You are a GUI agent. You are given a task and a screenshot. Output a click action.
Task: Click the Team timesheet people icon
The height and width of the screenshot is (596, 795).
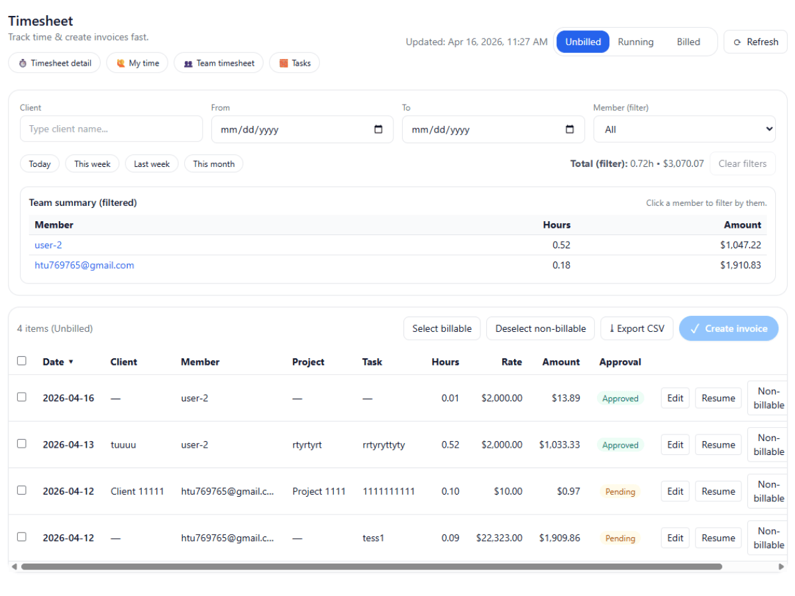[188, 64]
